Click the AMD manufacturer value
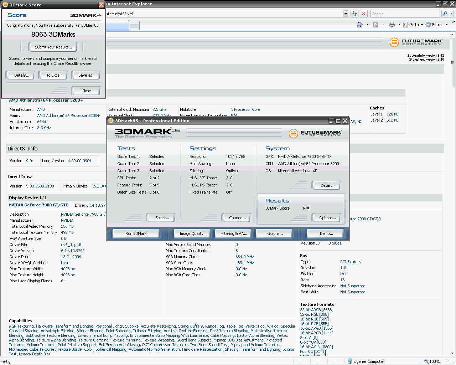Image resolution: width=456 pixels, height=365 pixels. coord(41,109)
